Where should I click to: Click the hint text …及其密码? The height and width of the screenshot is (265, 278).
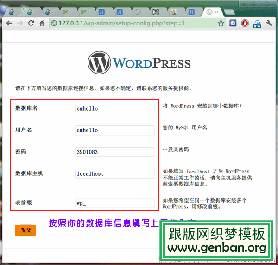(x=176, y=149)
